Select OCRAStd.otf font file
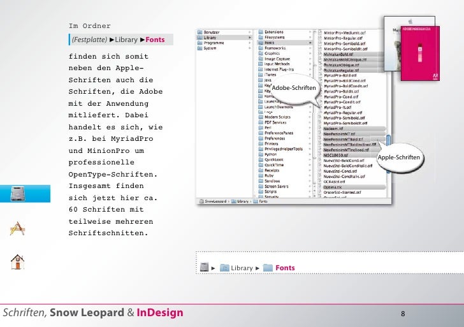 [x=335, y=182]
